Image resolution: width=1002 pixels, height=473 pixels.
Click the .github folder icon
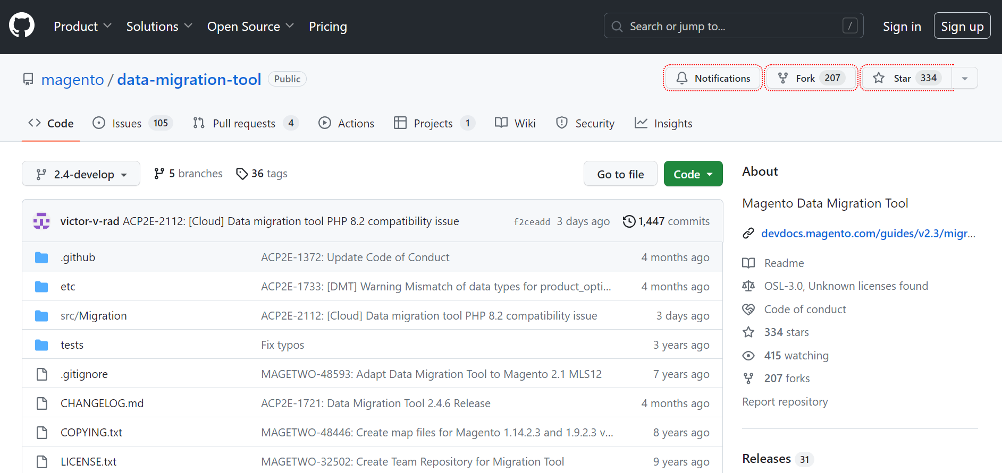point(41,257)
